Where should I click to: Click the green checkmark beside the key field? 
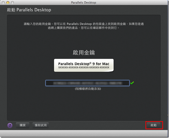coord(132,83)
